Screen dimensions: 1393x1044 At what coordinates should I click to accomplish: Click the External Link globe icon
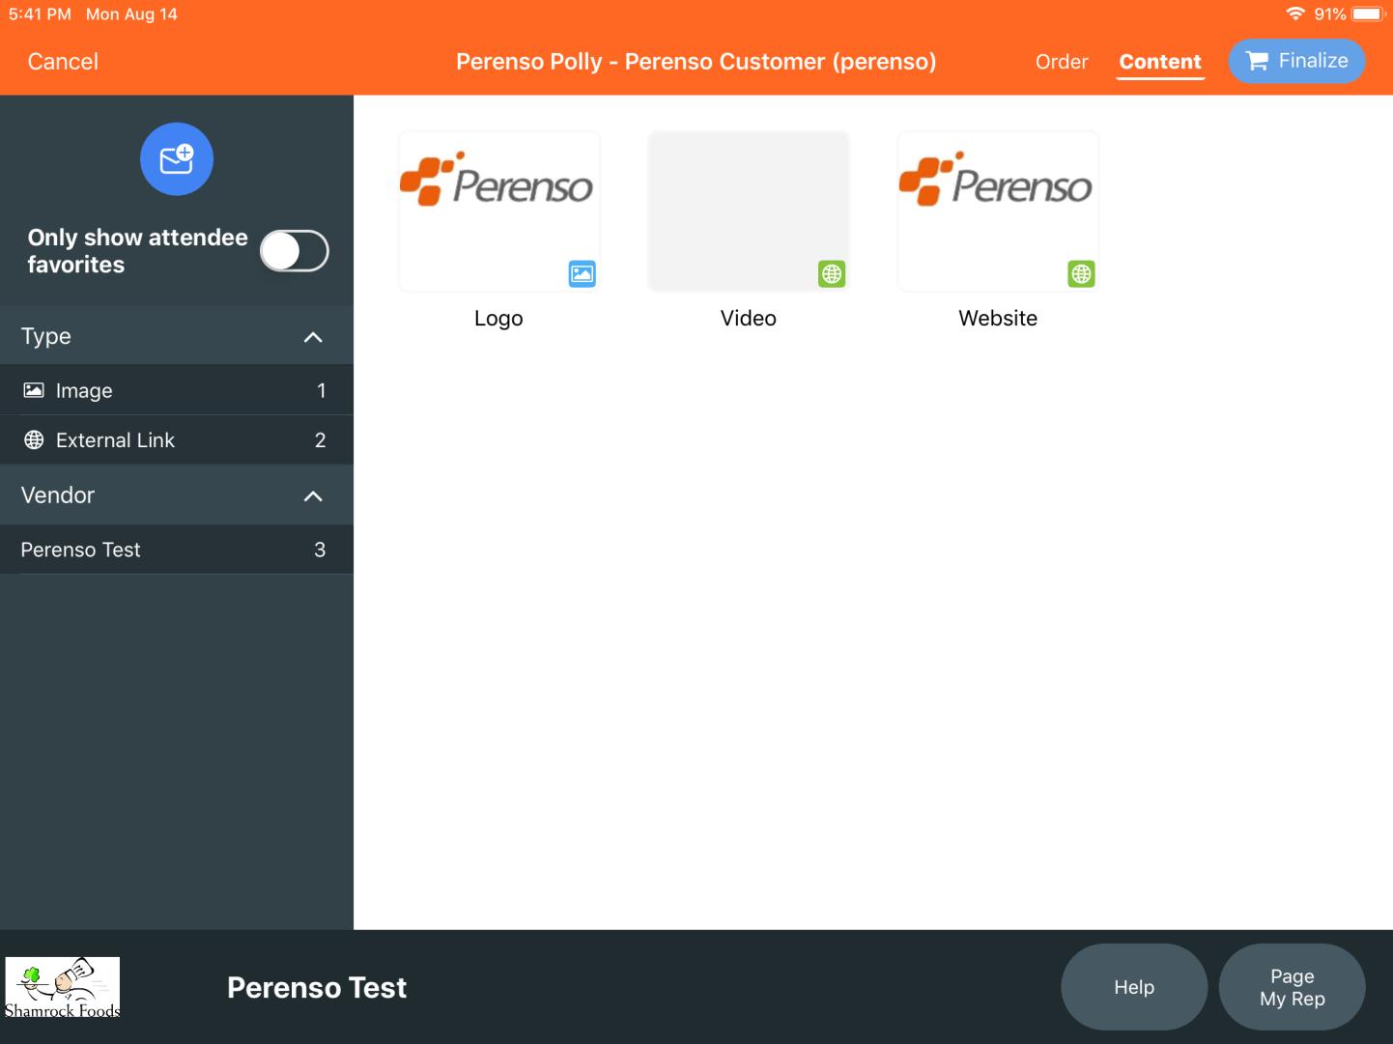(x=34, y=440)
